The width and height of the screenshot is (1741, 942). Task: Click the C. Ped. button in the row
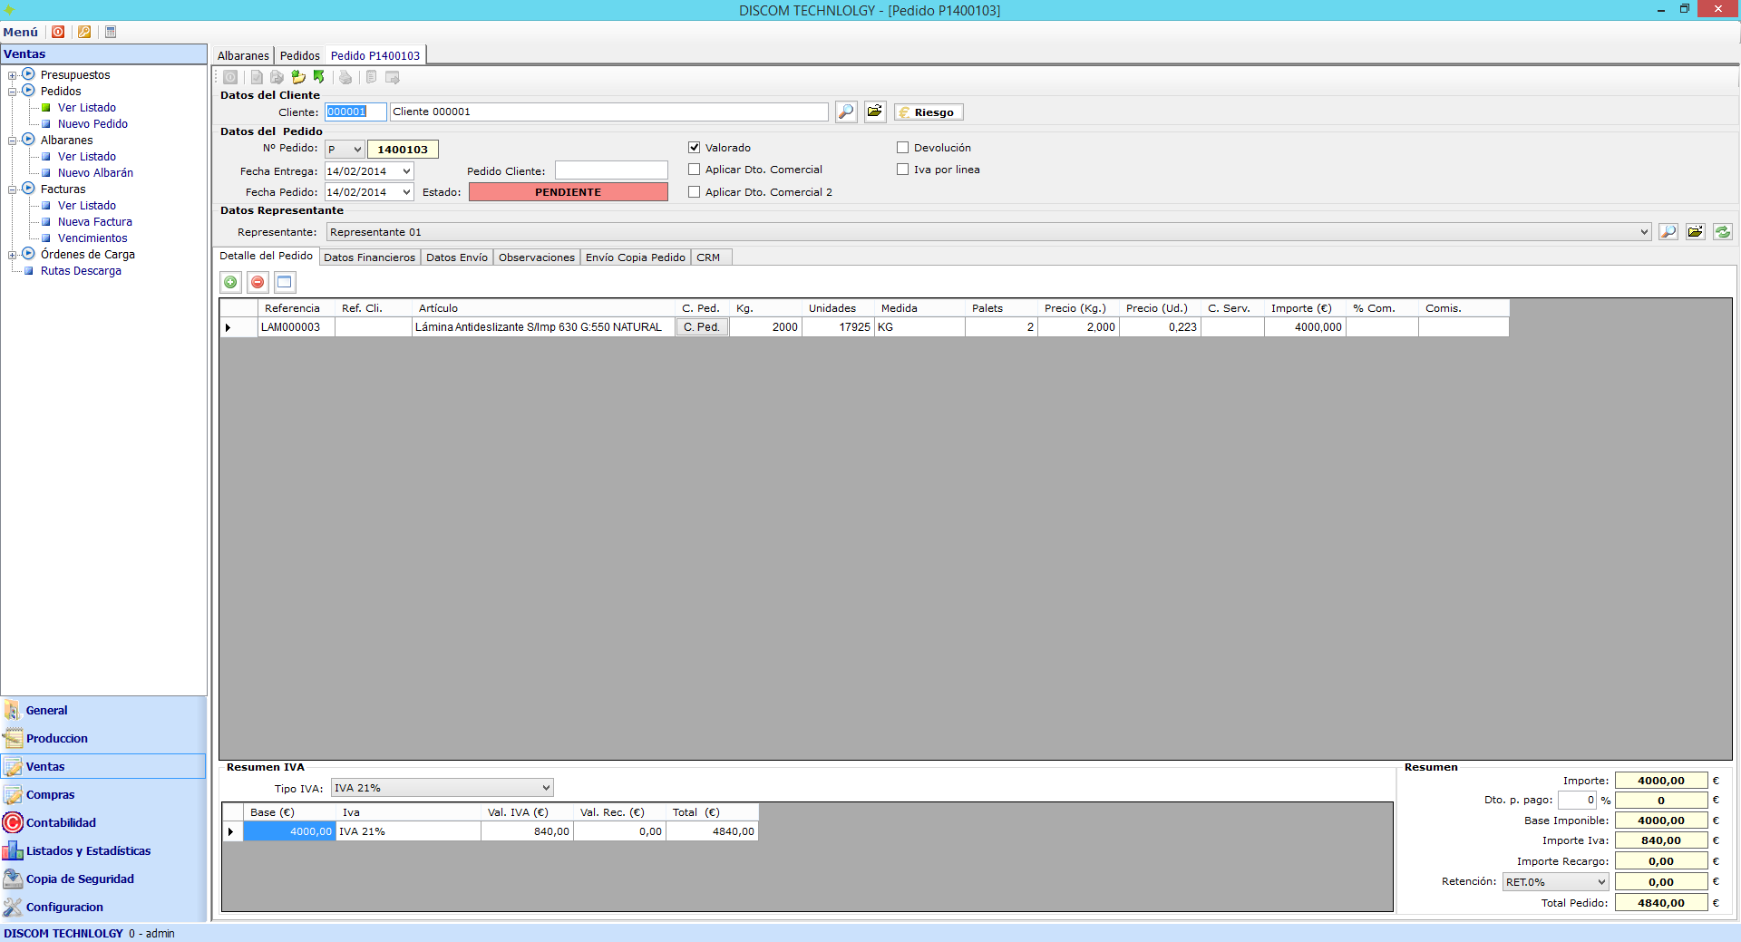(701, 327)
